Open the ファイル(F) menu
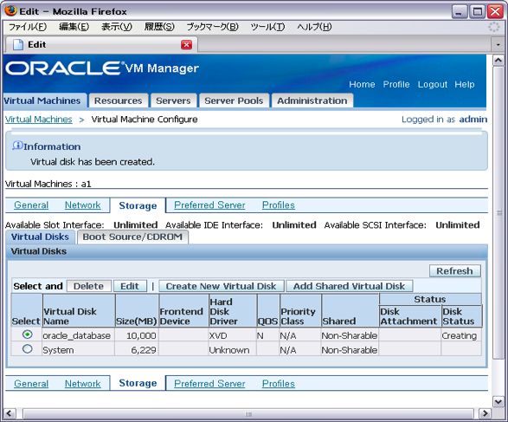 click(x=28, y=27)
